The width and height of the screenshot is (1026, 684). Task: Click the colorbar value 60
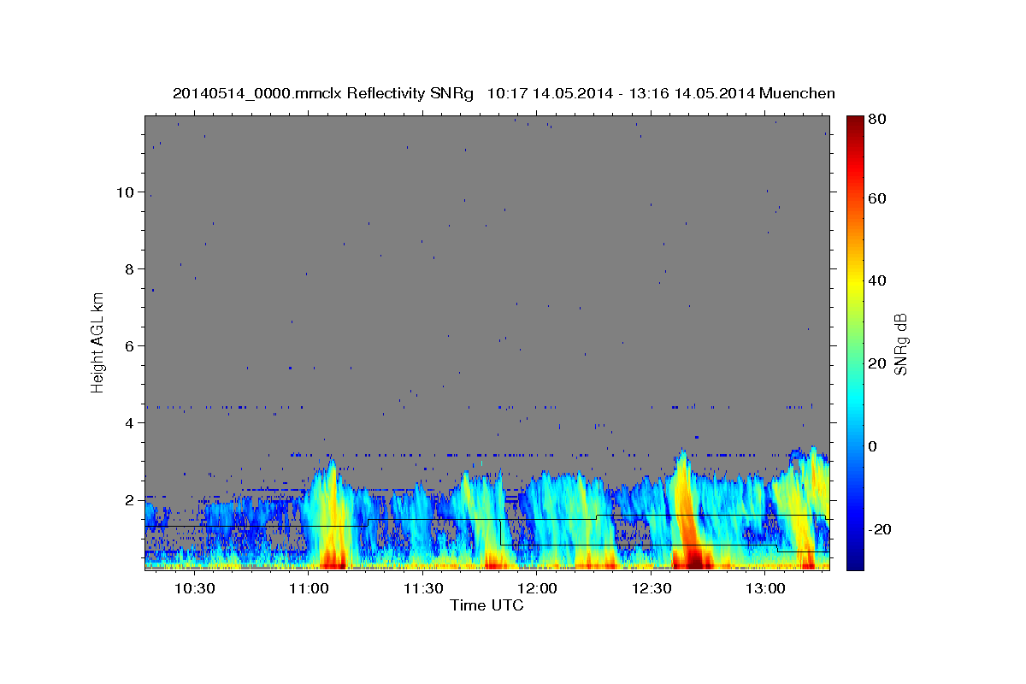pyautogui.click(x=878, y=198)
